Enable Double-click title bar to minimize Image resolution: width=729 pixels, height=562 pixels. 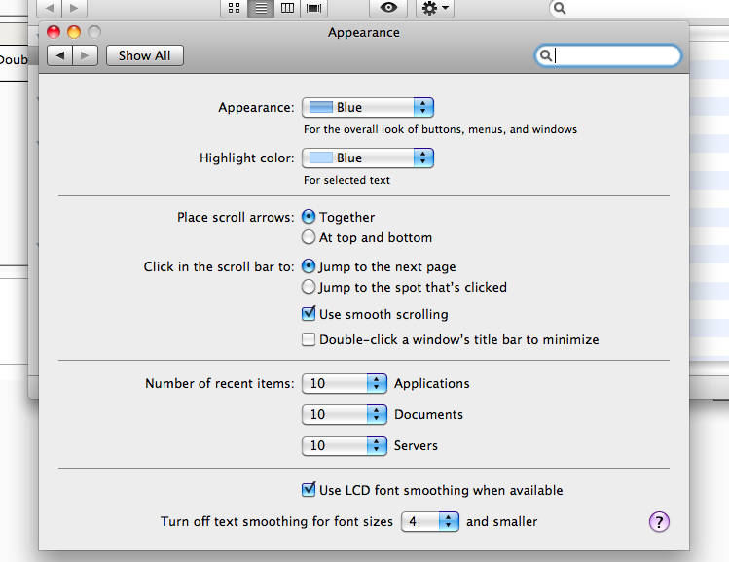(309, 339)
